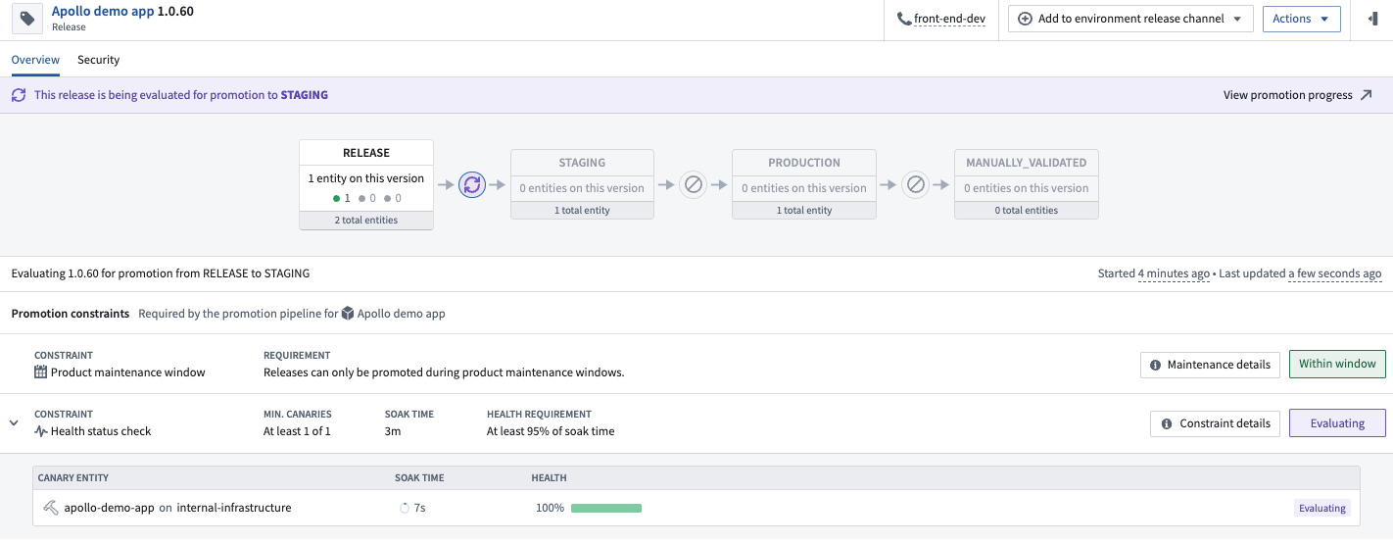
Task: Collapse the right side panel icon
Action: tap(1372, 19)
